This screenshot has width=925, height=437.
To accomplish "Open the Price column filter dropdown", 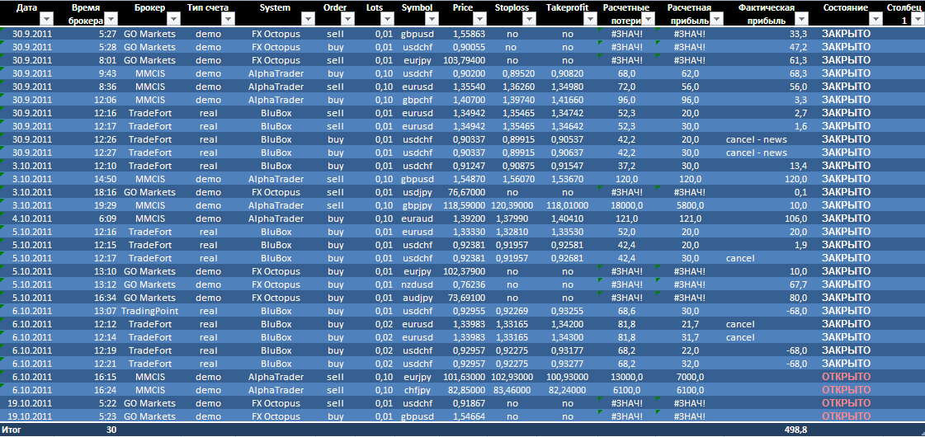I will pos(478,20).
